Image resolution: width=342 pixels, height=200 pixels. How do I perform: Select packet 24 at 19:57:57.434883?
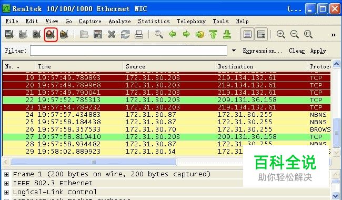coord(166,115)
